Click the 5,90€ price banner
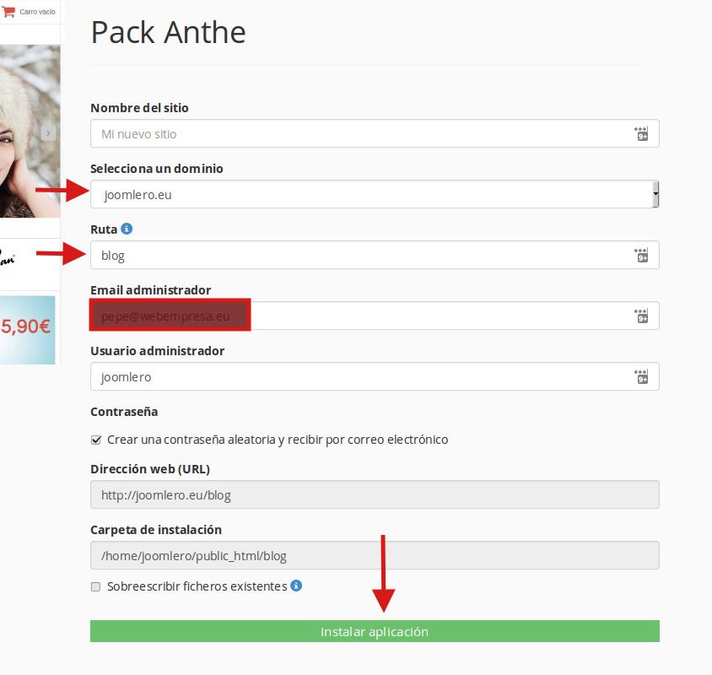This screenshot has height=675, width=712. [x=27, y=330]
